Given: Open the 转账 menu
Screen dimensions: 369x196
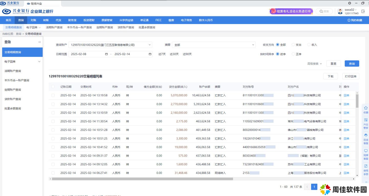Looking at the screenshot, I should [x=46, y=20].
